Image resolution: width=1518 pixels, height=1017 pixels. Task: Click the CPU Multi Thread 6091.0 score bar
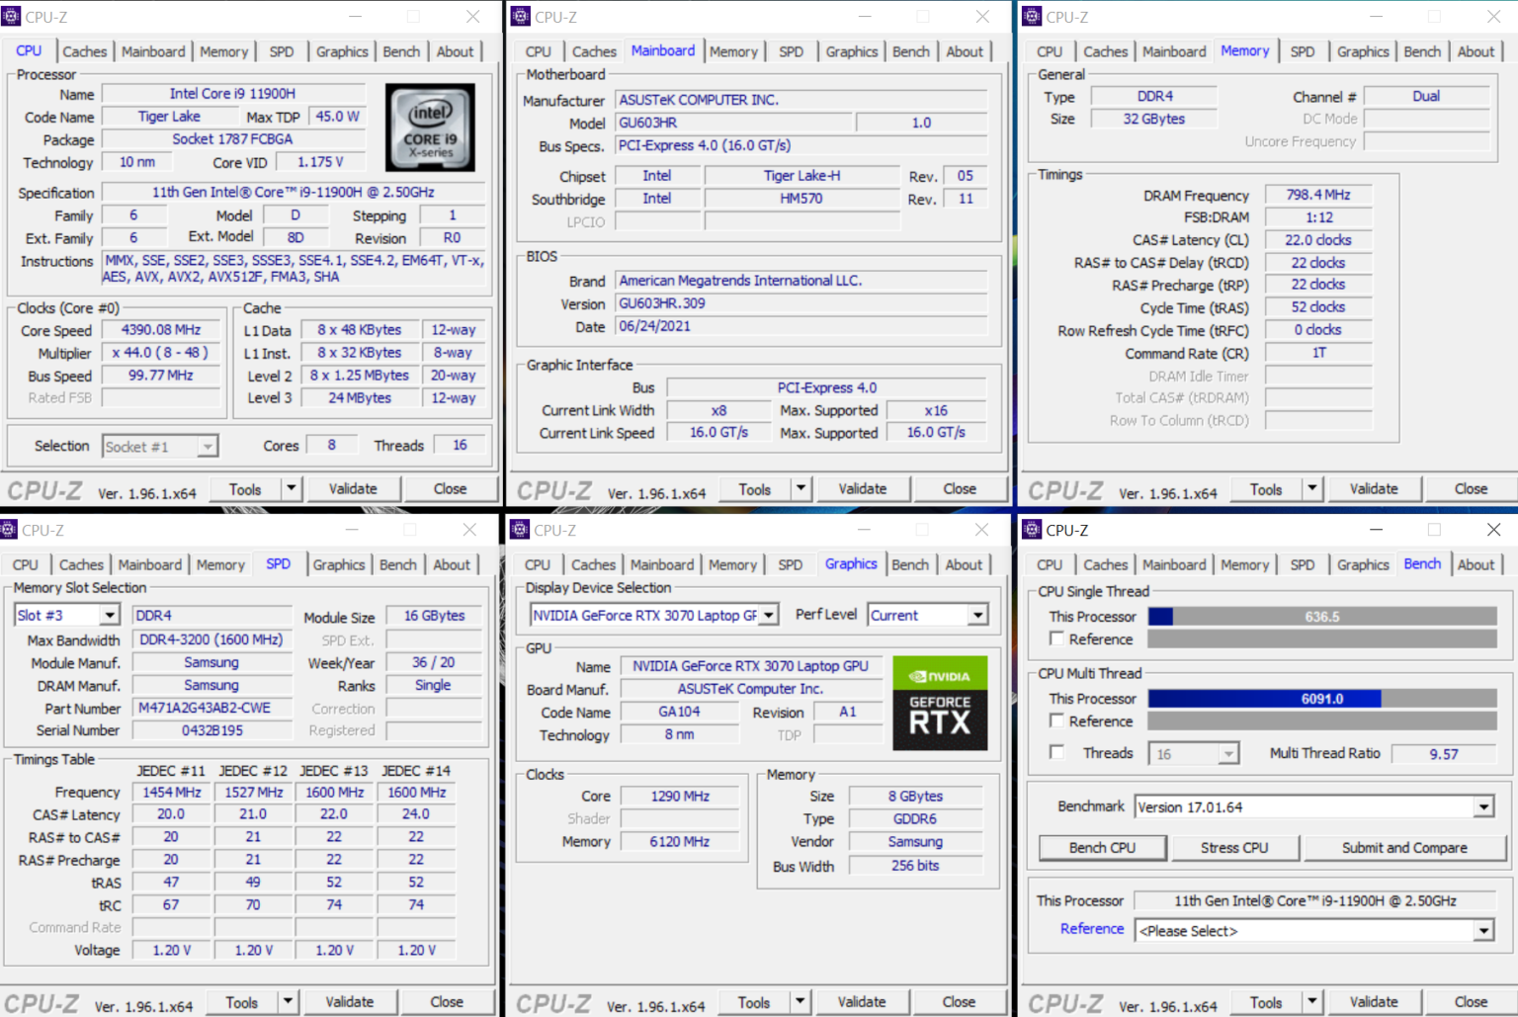pos(1321,699)
